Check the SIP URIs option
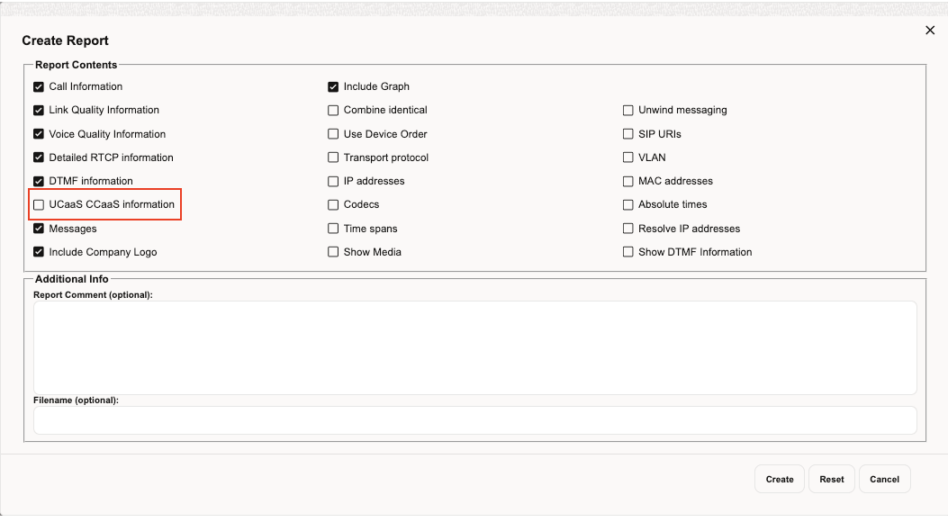The width and height of the screenshot is (948, 522). 627,133
